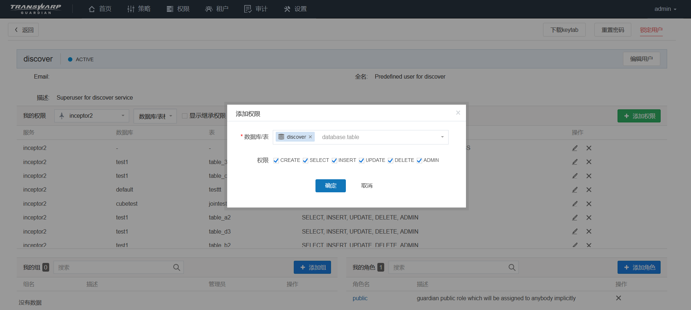Remove the public role with X
The width and height of the screenshot is (691, 310).
(618, 298)
